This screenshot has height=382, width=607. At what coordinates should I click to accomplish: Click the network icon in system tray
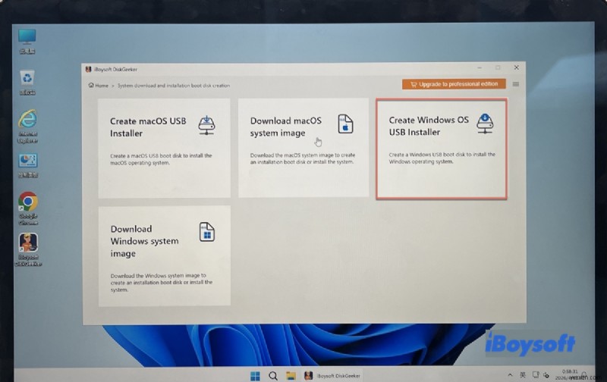coord(536,375)
